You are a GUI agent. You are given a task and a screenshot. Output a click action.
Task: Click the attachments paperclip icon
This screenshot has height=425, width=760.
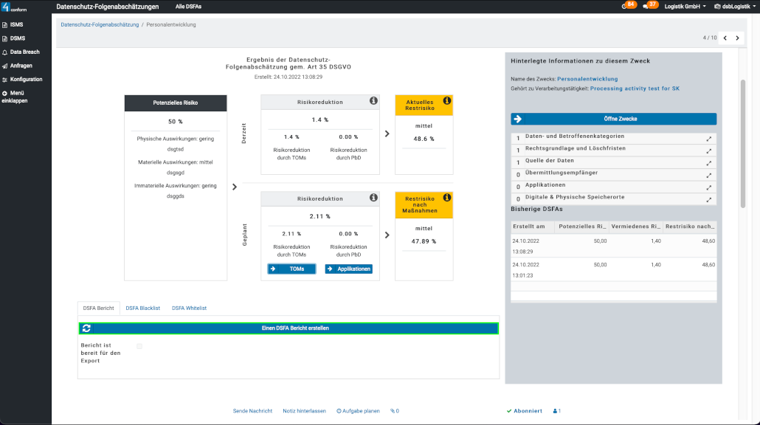[395, 411]
